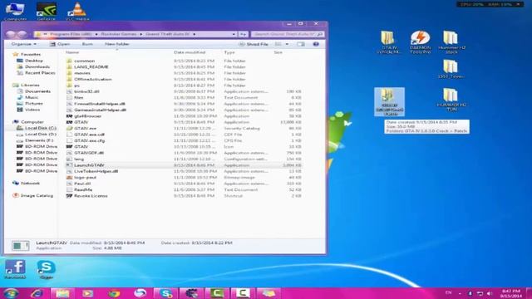Open the views options dropdown arrow
Image resolution: width=532 pixels, height=299 pixels.
point(287,44)
